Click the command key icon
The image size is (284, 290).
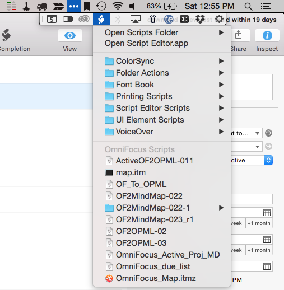tap(184, 19)
